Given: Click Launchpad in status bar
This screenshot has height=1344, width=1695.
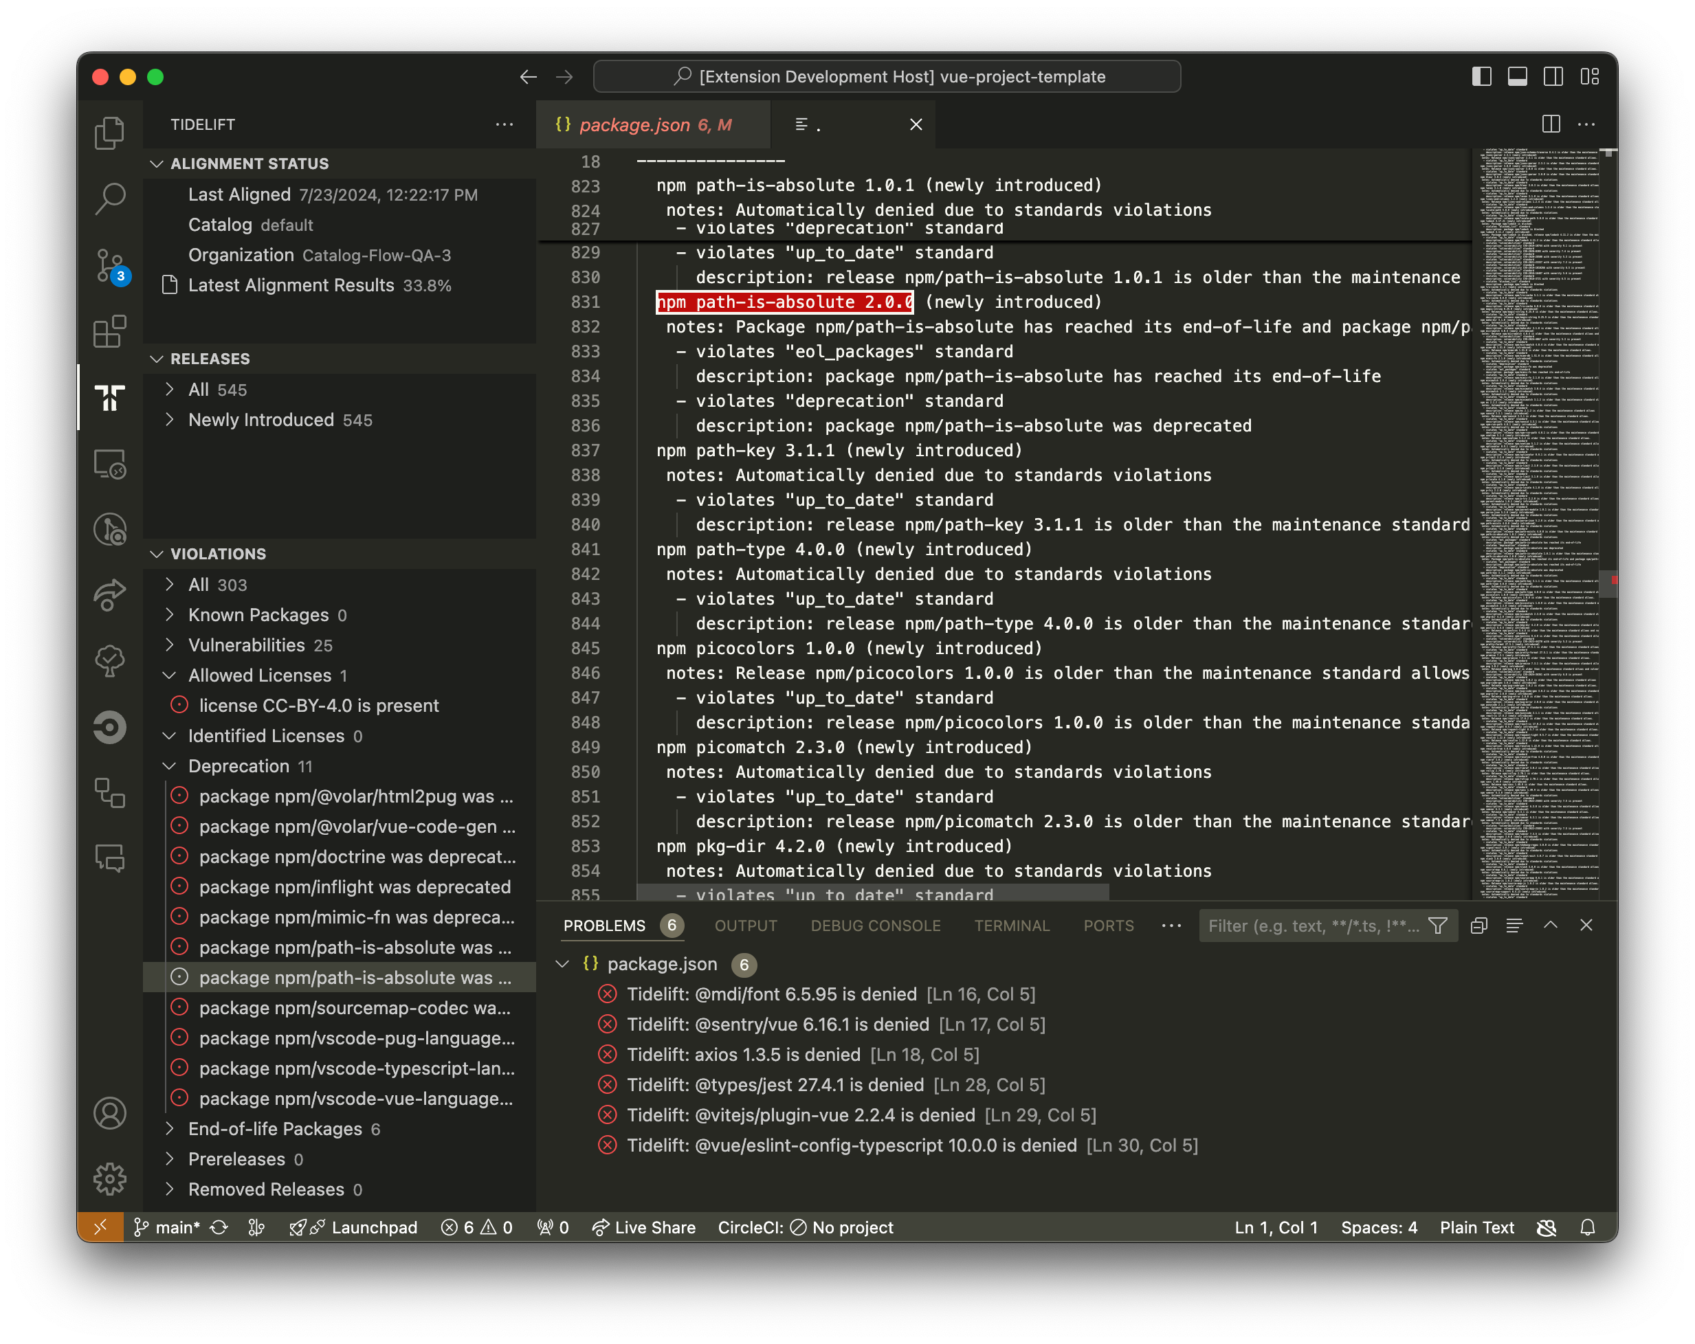Looking at the screenshot, I should coord(354,1227).
